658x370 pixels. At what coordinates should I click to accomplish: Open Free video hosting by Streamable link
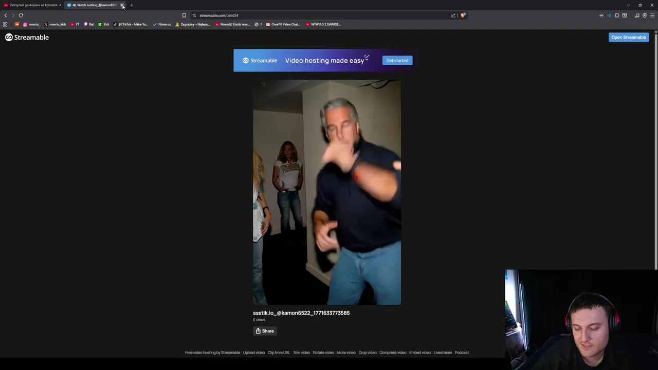click(x=212, y=353)
